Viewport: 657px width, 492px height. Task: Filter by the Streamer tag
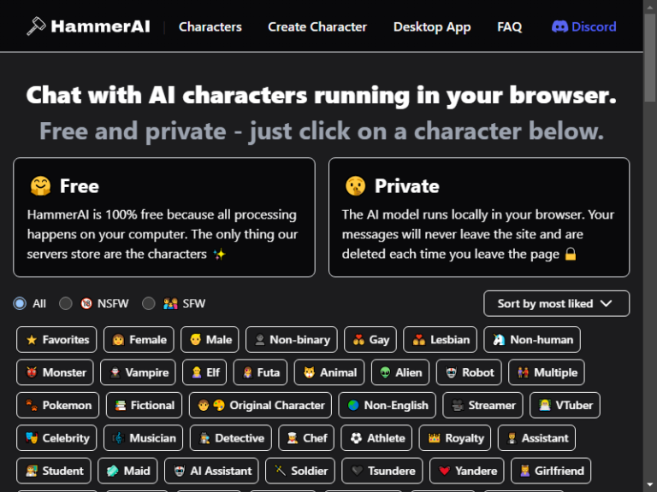pyautogui.click(x=482, y=406)
